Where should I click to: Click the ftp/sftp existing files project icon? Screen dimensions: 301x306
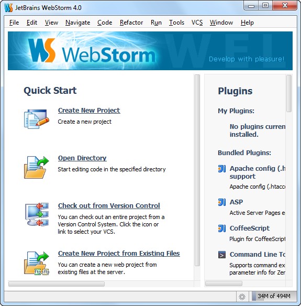37,263
